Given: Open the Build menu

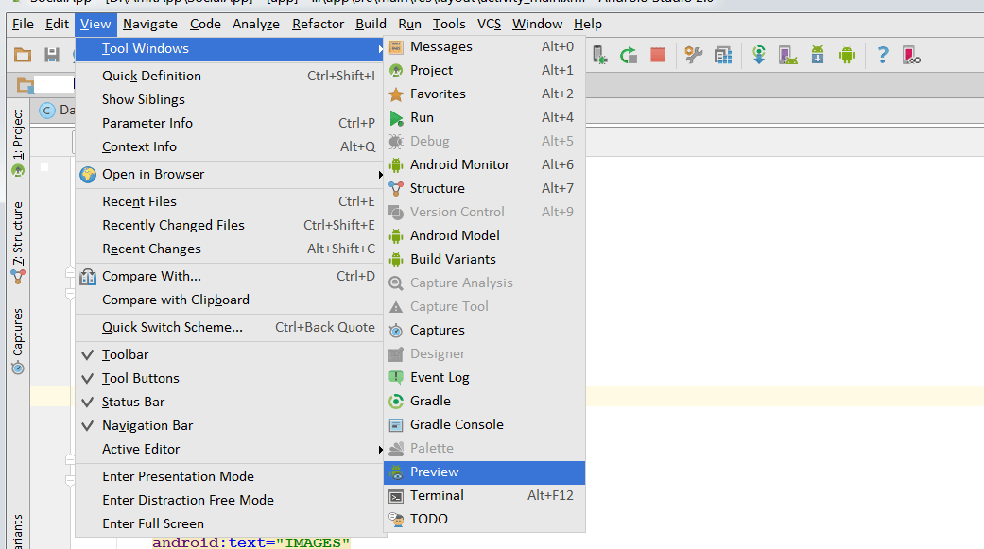Looking at the screenshot, I should tap(371, 24).
